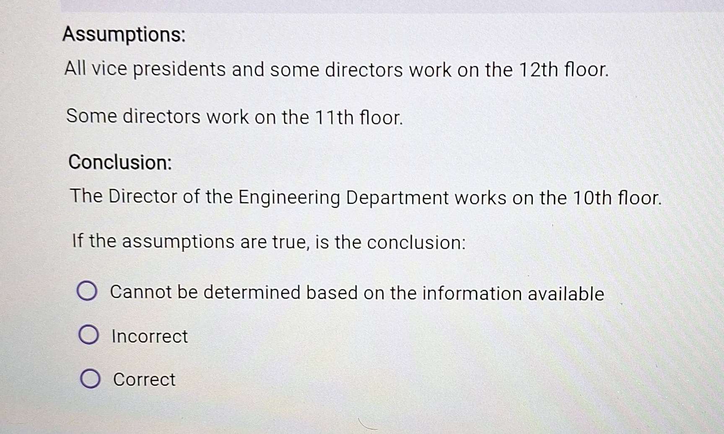Select the 'Correct' radio button
Viewport: 724px width, 434px height.
[90, 379]
